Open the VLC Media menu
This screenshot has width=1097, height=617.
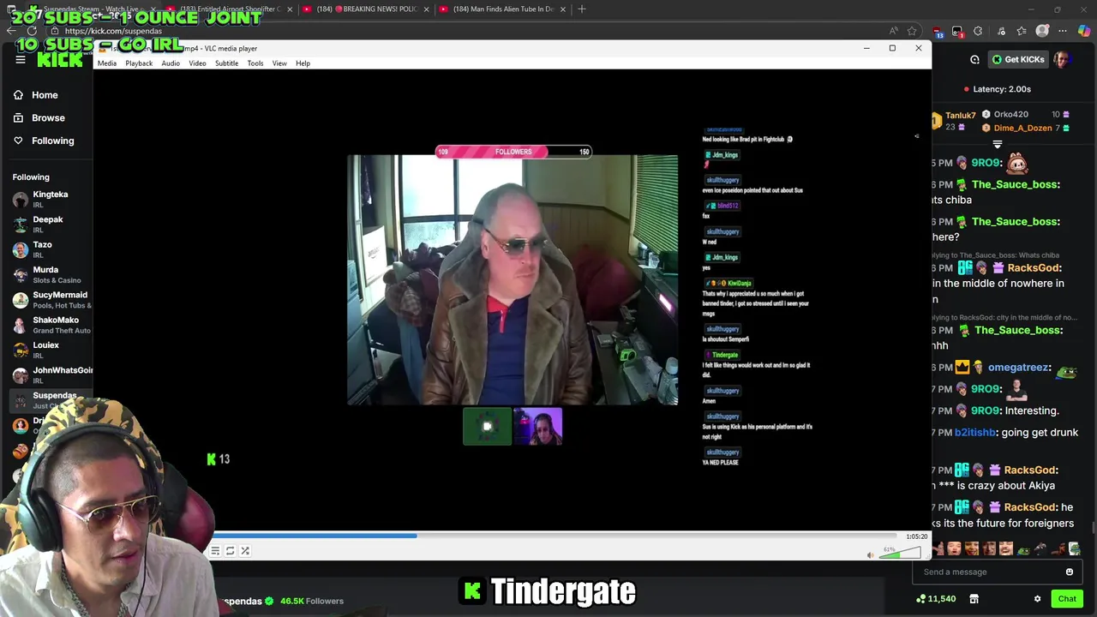107,63
